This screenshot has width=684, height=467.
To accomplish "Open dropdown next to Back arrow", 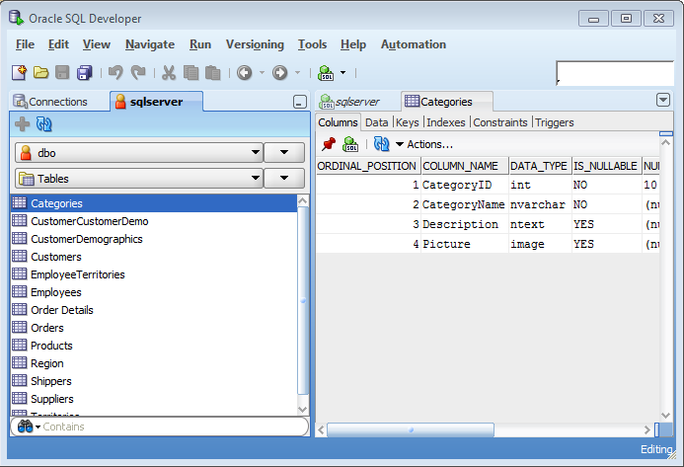I will 262,72.
